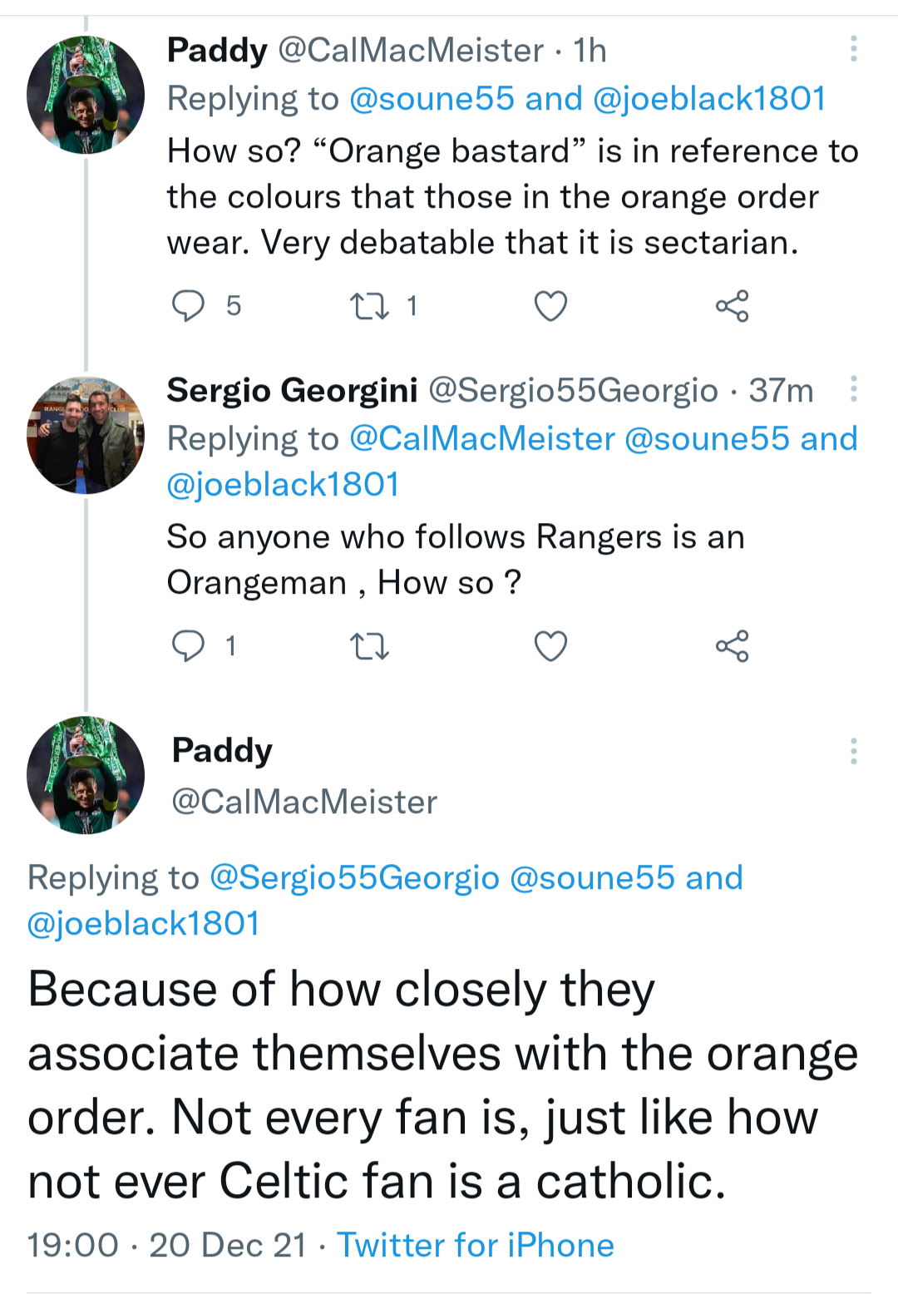Open @CalMacMeister mention in Sergio's reply
Screen dimensions: 898x1294
[482, 439]
